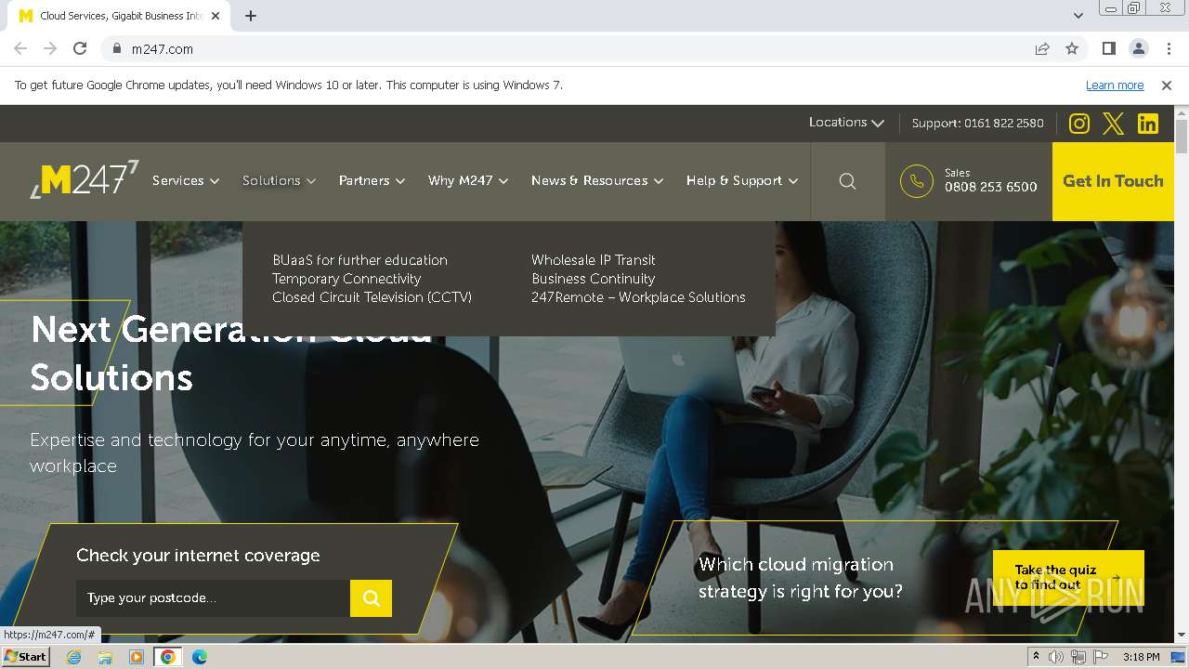Expand the Locations dropdown
The image size is (1189, 669).
point(846,123)
